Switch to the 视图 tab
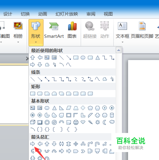The width and height of the screenshot is (159, 160). 108,14
